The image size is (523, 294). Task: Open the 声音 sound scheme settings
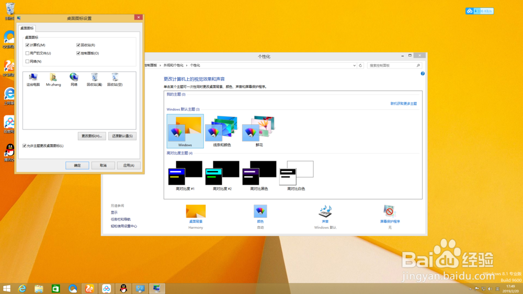pyautogui.click(x=325, y=217)
